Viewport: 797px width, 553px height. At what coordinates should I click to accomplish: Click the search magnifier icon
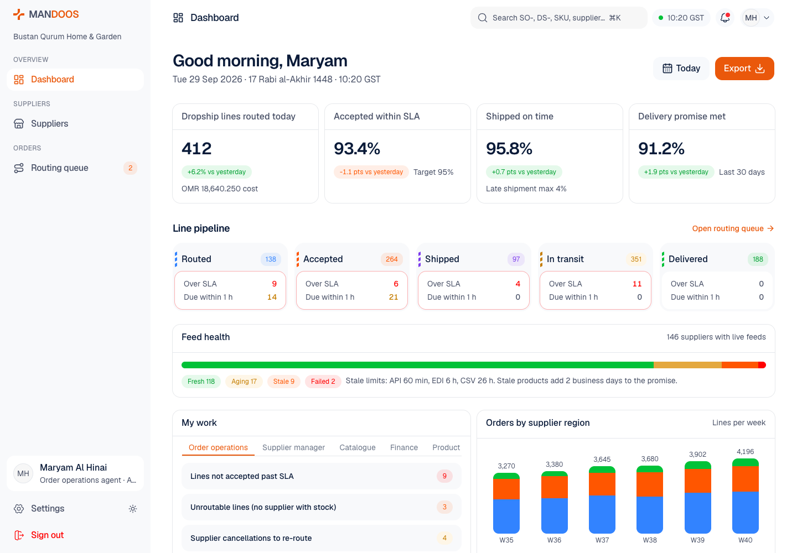[x=483, y=18]
